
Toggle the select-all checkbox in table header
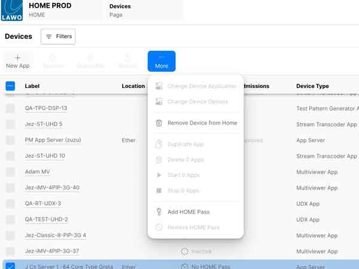[x=10, y=86]
